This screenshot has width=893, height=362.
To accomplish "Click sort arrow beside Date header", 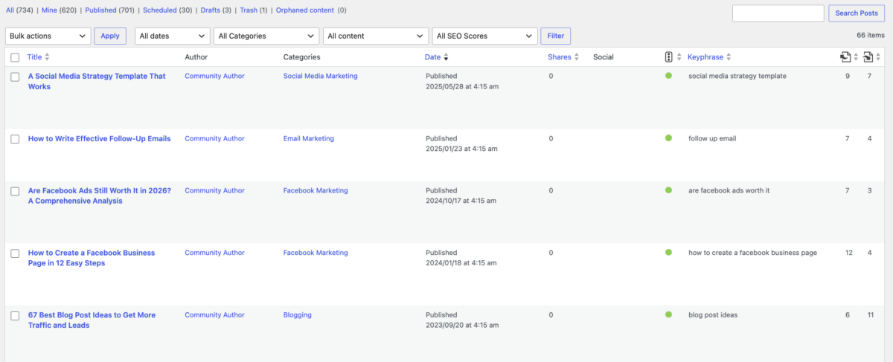I will 446,57.
